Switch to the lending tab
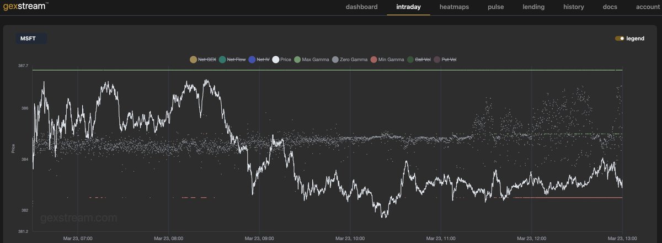 (x=533, y=7)
